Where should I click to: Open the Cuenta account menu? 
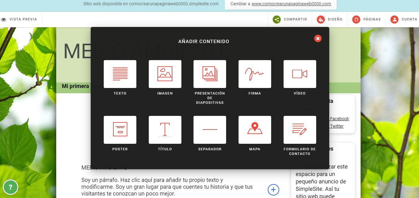(x=404, y=19)
